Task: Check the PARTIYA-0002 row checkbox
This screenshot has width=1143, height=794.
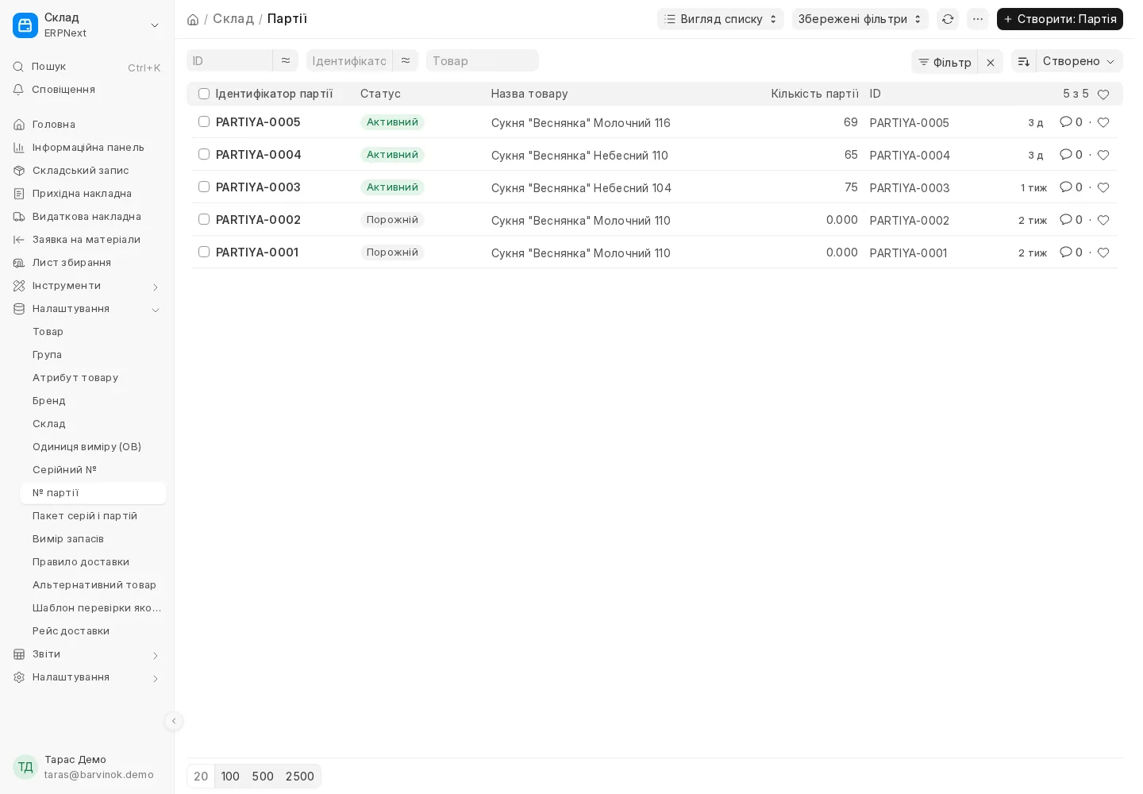Action: 204,219
